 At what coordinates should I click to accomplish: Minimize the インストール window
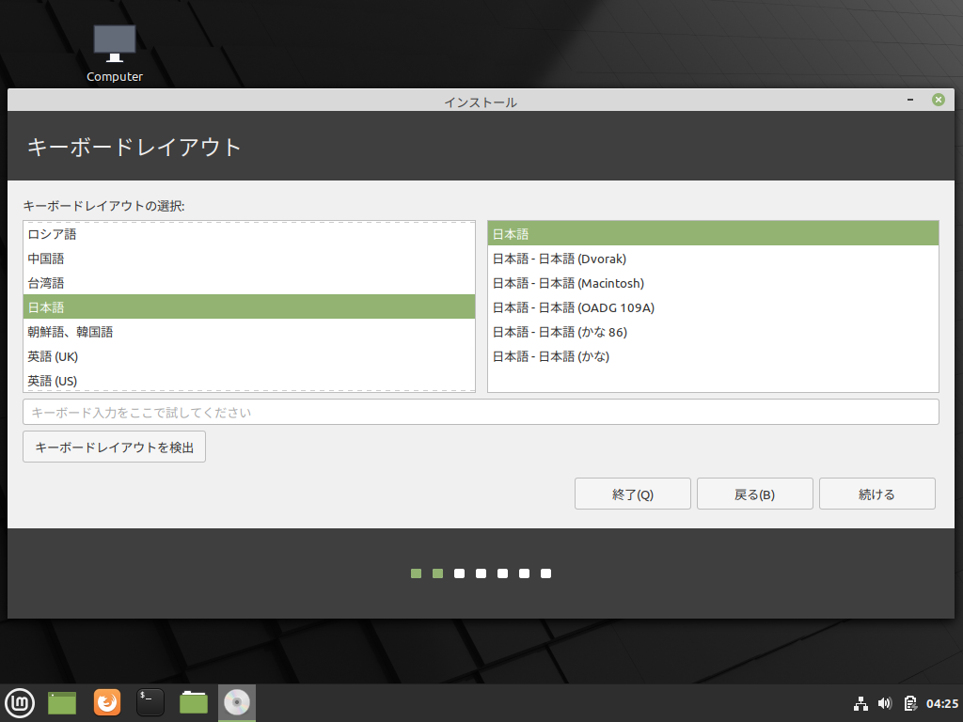(x=910, y=100)
